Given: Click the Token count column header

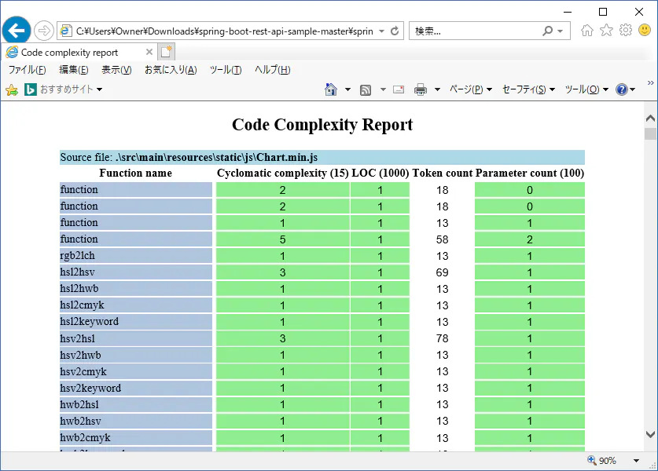Looking at the screenshot, I should pyautogui.click(x=443, y=173).
